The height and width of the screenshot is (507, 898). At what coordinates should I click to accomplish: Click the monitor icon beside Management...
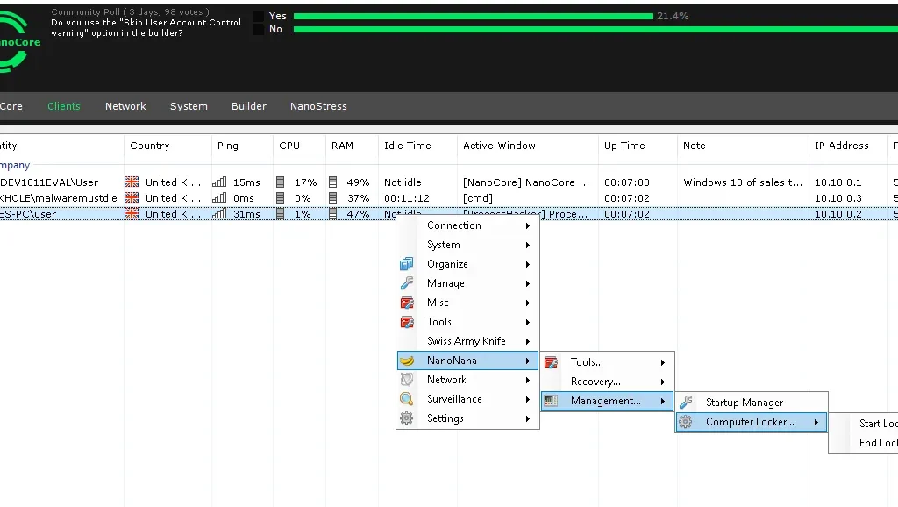click(551, 401)
